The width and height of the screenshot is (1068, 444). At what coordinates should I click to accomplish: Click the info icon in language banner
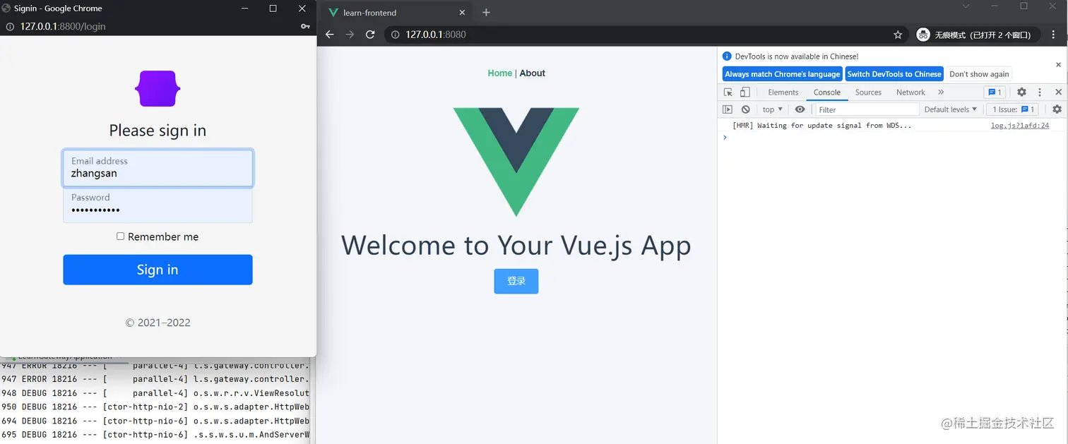point(728,56)
